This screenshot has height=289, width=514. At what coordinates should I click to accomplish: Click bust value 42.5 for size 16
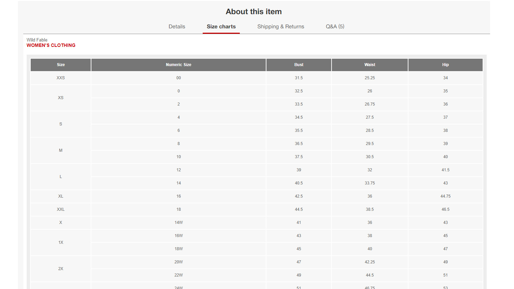299,196
